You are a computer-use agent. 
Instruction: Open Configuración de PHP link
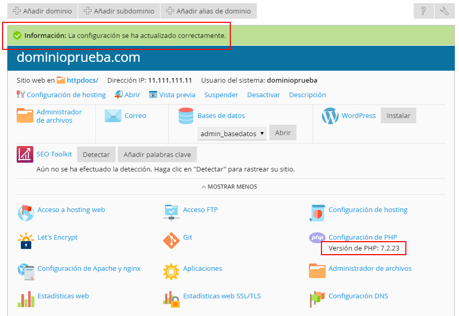(363, 237)
